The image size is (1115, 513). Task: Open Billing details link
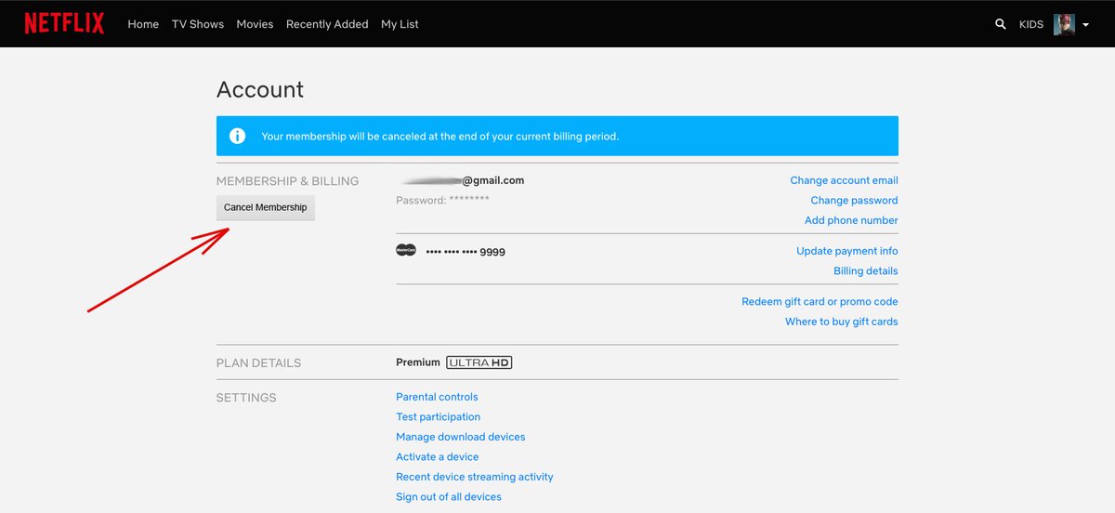(x=866, y=270)
